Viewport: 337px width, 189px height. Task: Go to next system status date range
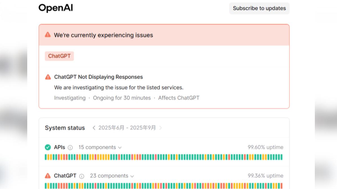pyautogui.click(x=161, y=128)
